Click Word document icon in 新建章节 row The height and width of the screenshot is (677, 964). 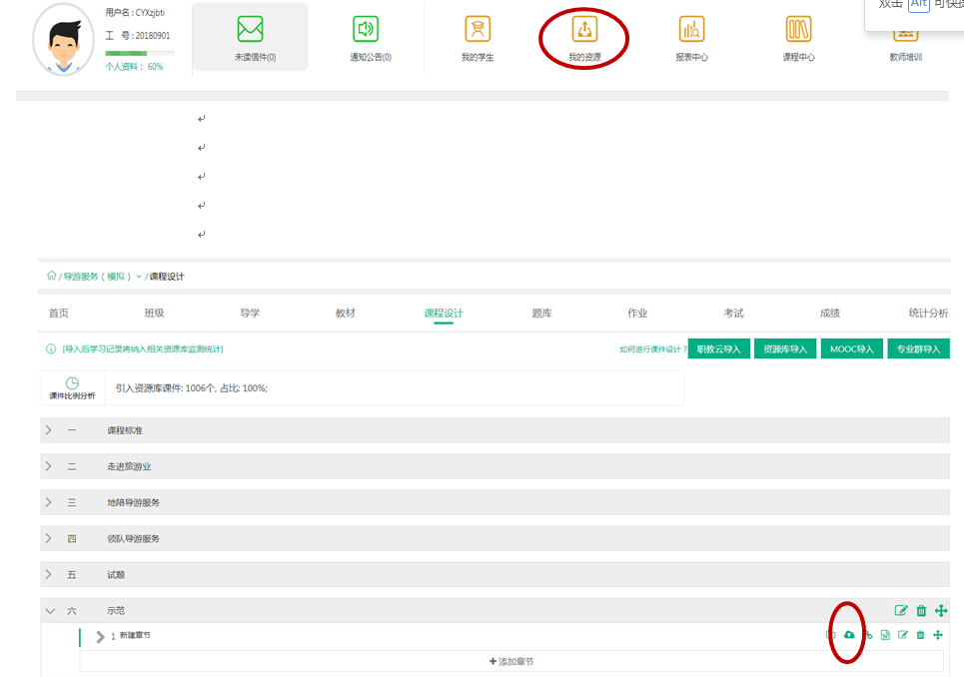885,635
